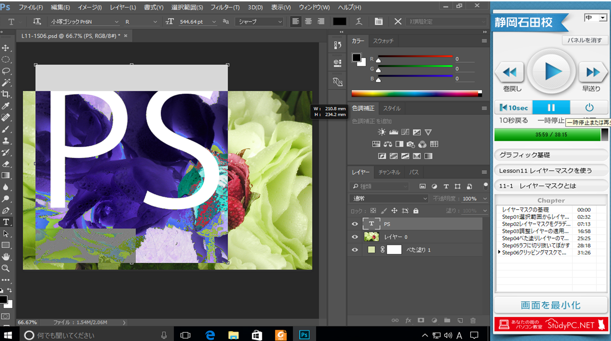Viewport: 611px width, 341px height.
Task: Open the Layers panel options menu
Action: coord(484,172)
